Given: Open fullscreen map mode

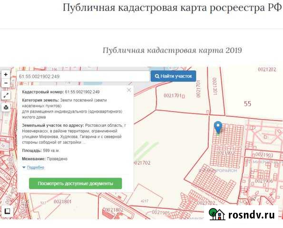Looking at the screenshot, I should [x=6, y=95].
